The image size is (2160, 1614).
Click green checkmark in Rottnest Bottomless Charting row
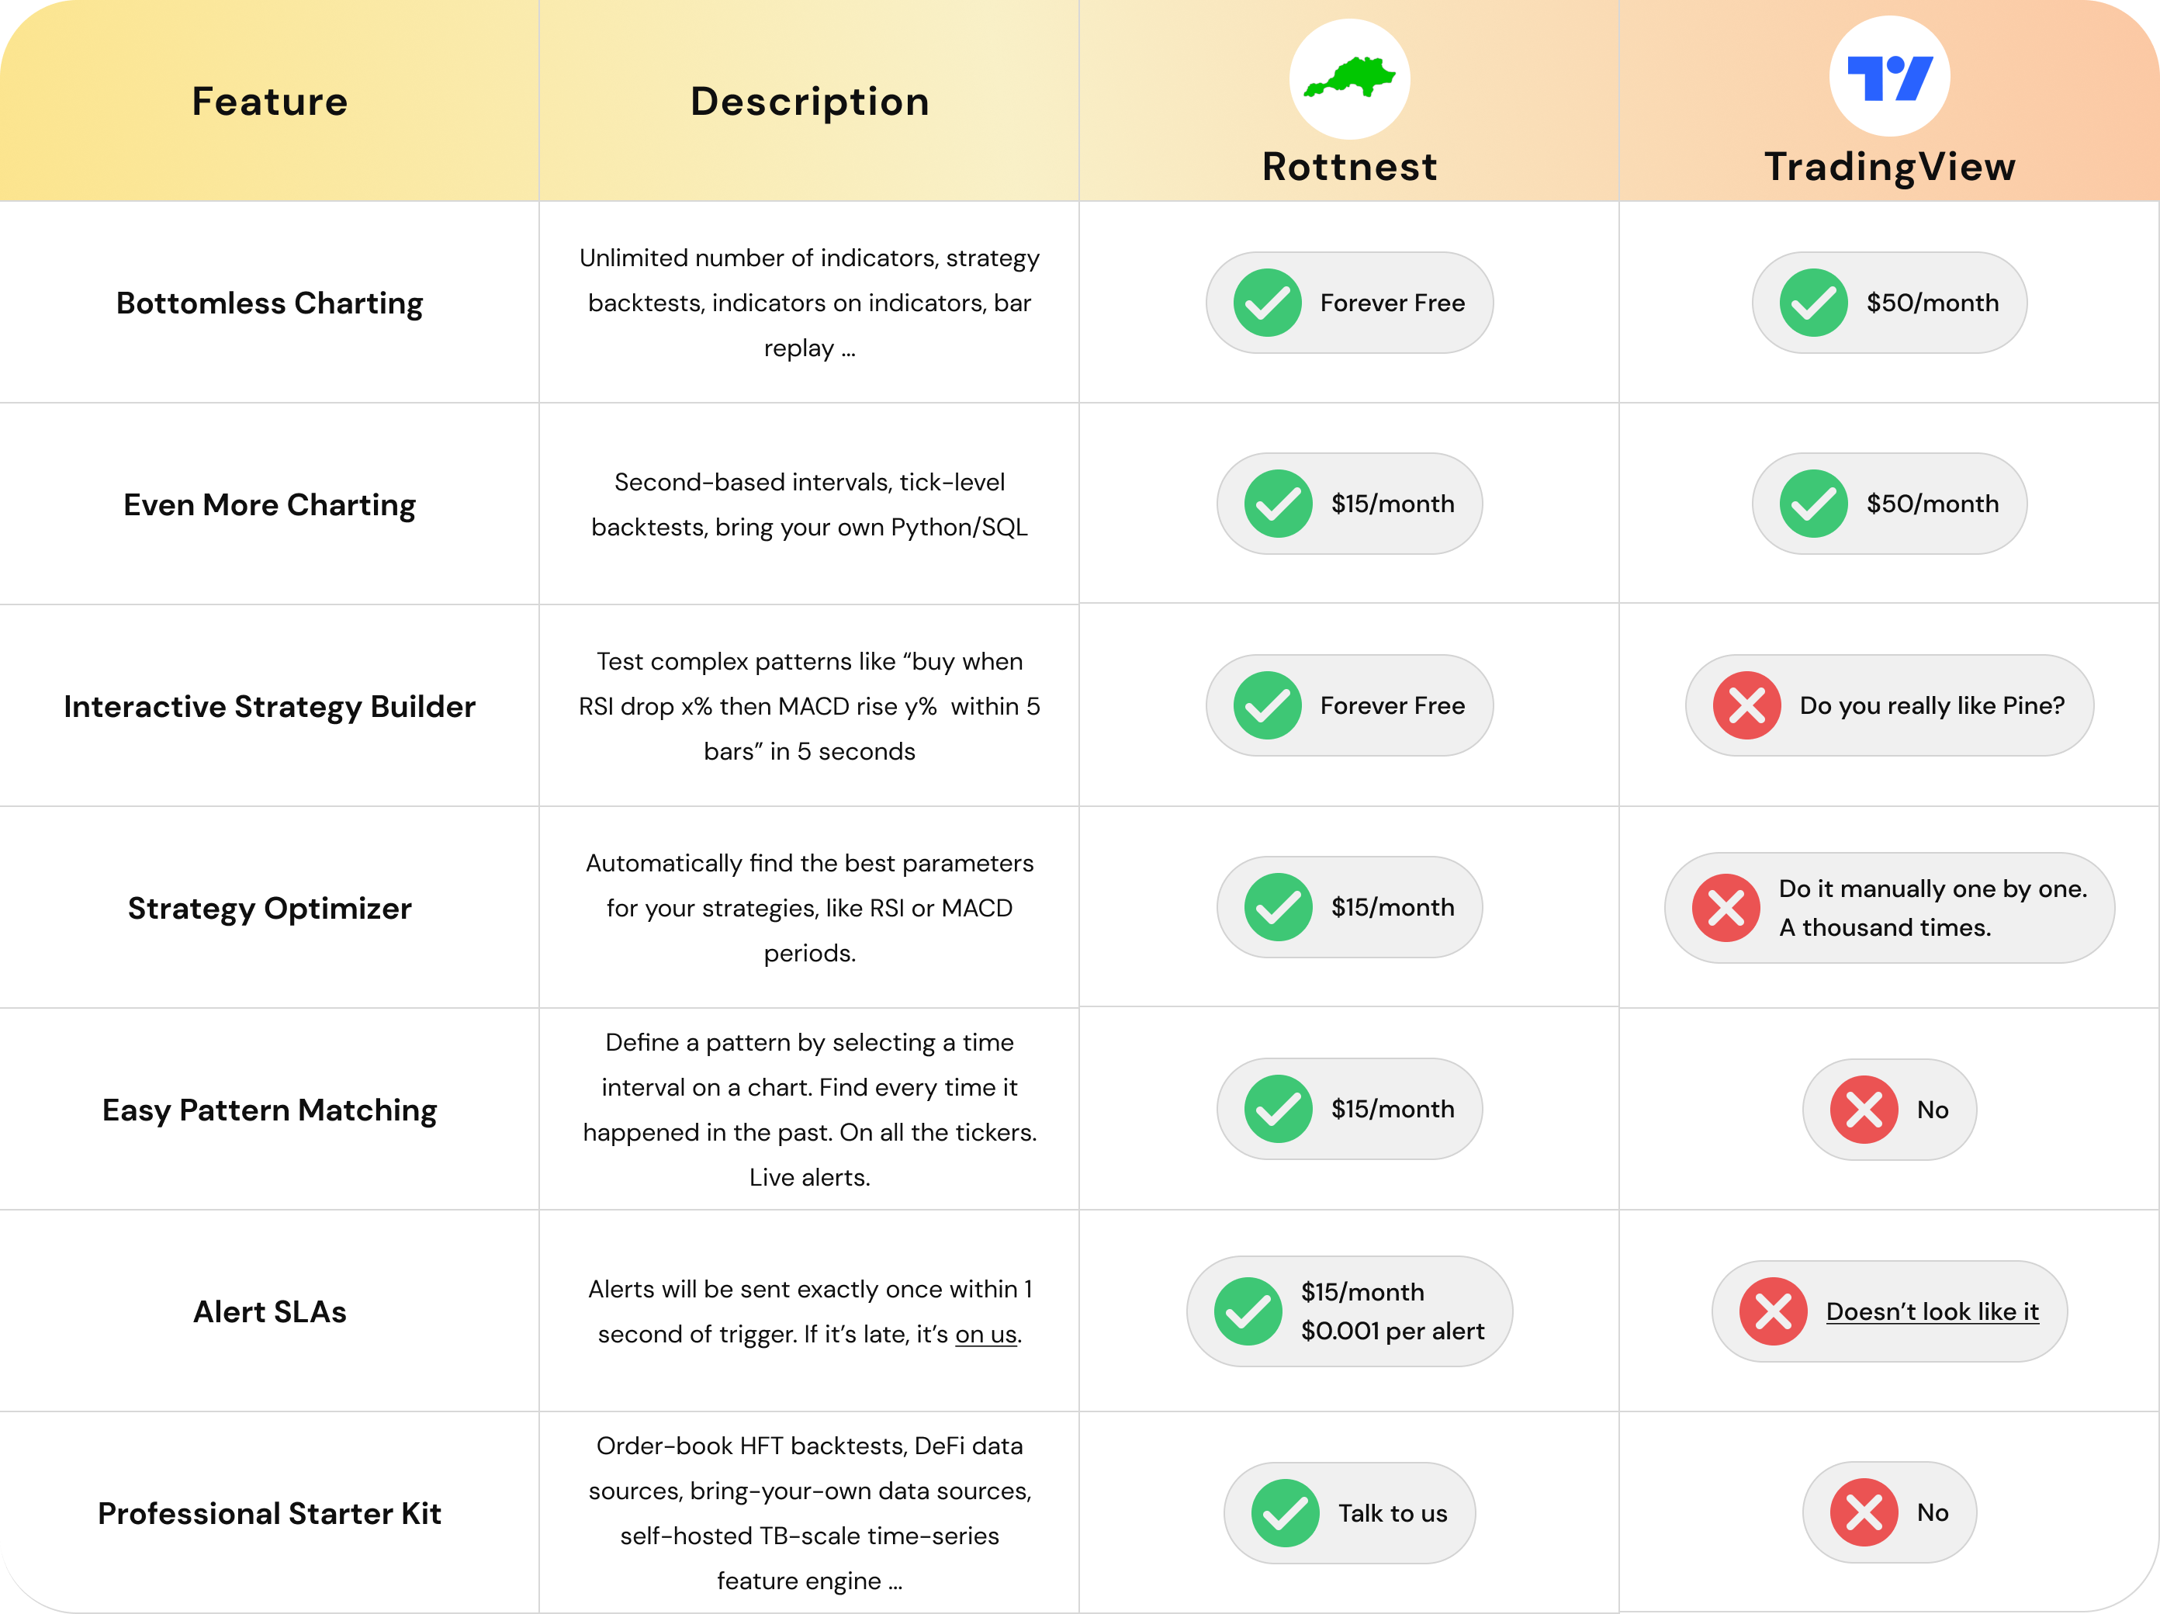[x=1266, y=303]
